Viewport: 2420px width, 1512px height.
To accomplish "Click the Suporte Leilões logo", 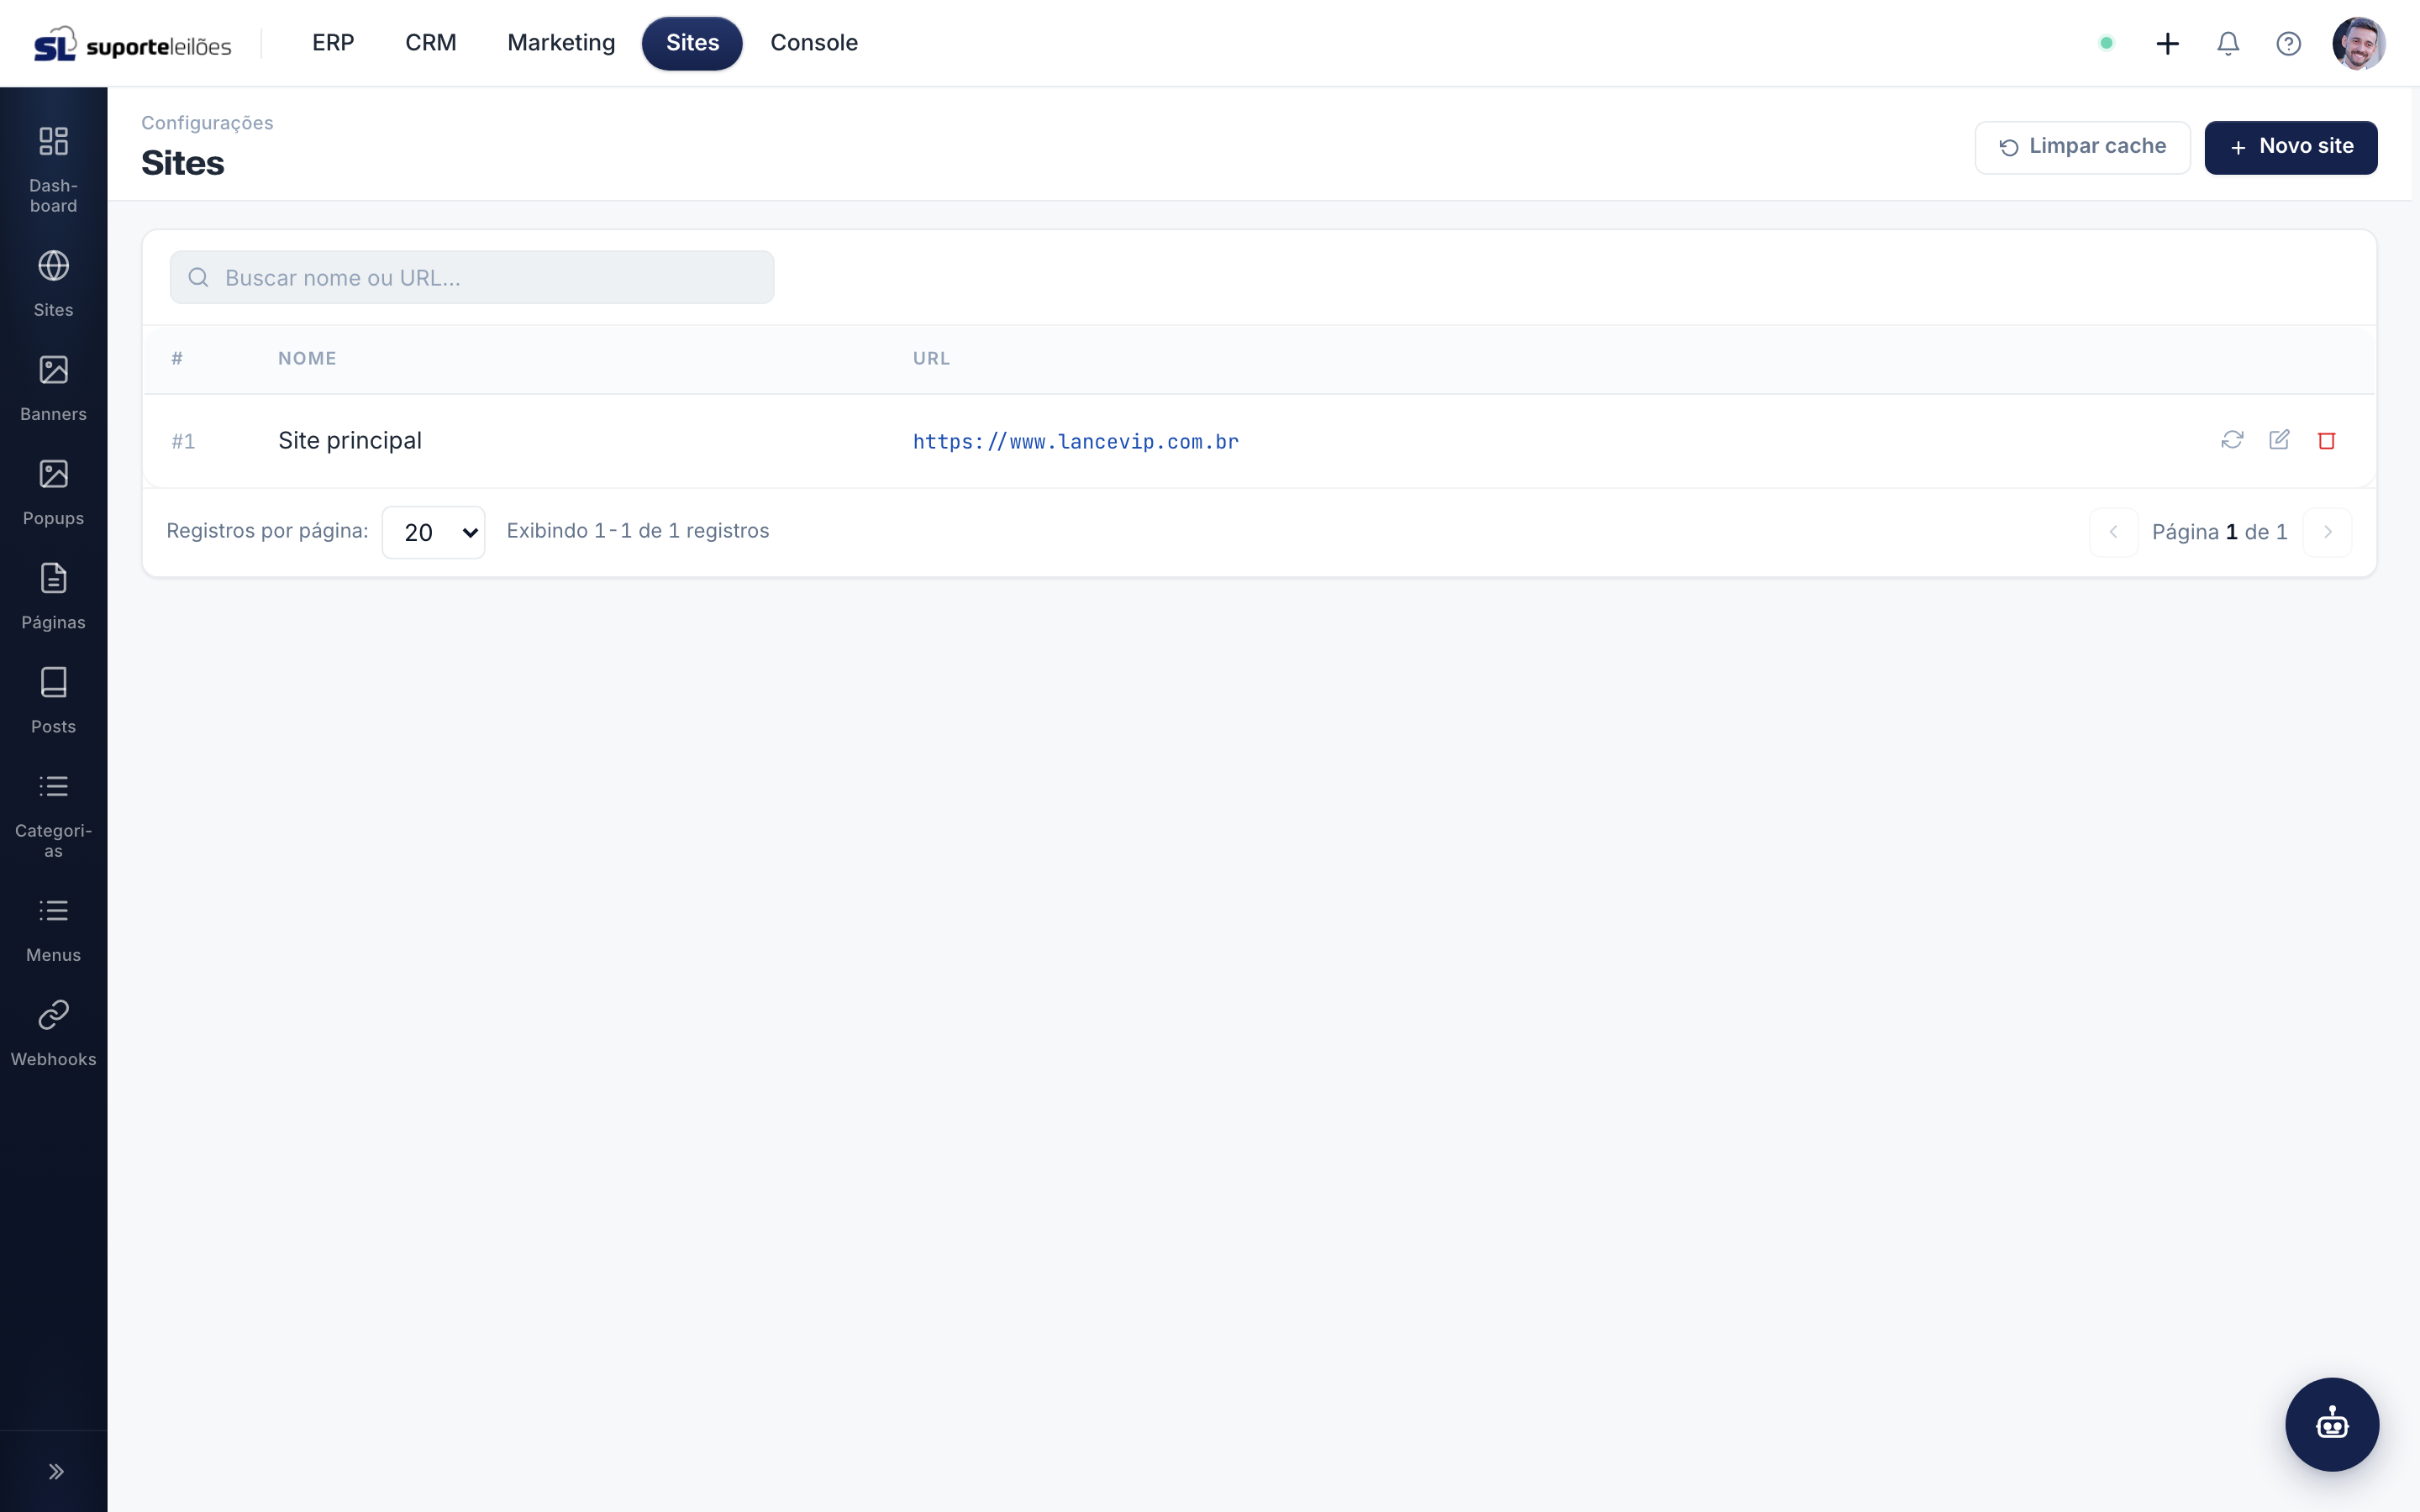I will click(132, 43).
